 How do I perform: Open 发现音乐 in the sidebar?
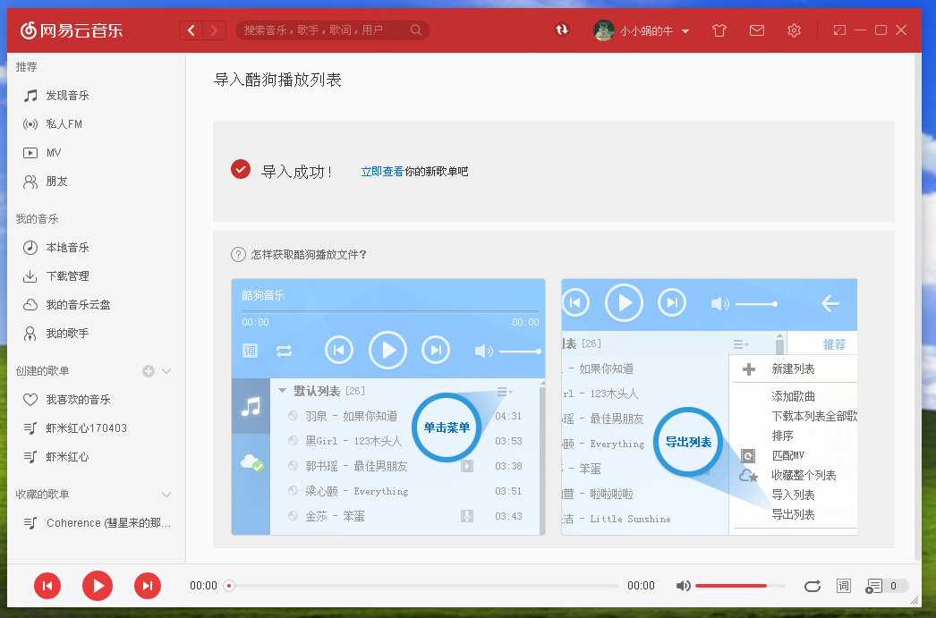click(96, 96)
